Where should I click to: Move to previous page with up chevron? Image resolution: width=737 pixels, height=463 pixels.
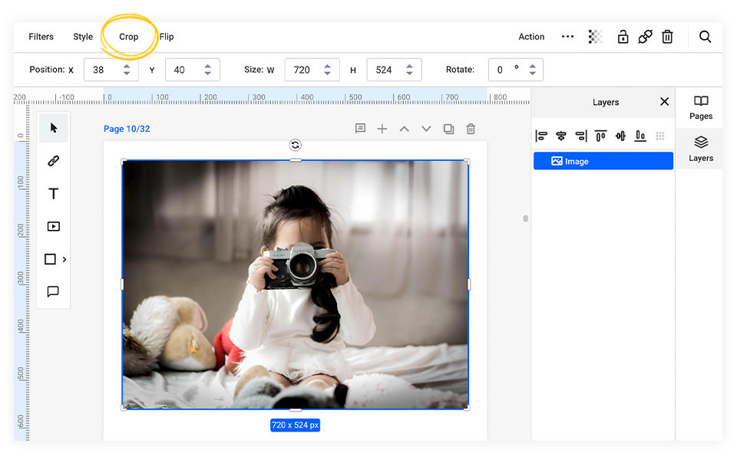pyautogui.click(x=404, y=129)
